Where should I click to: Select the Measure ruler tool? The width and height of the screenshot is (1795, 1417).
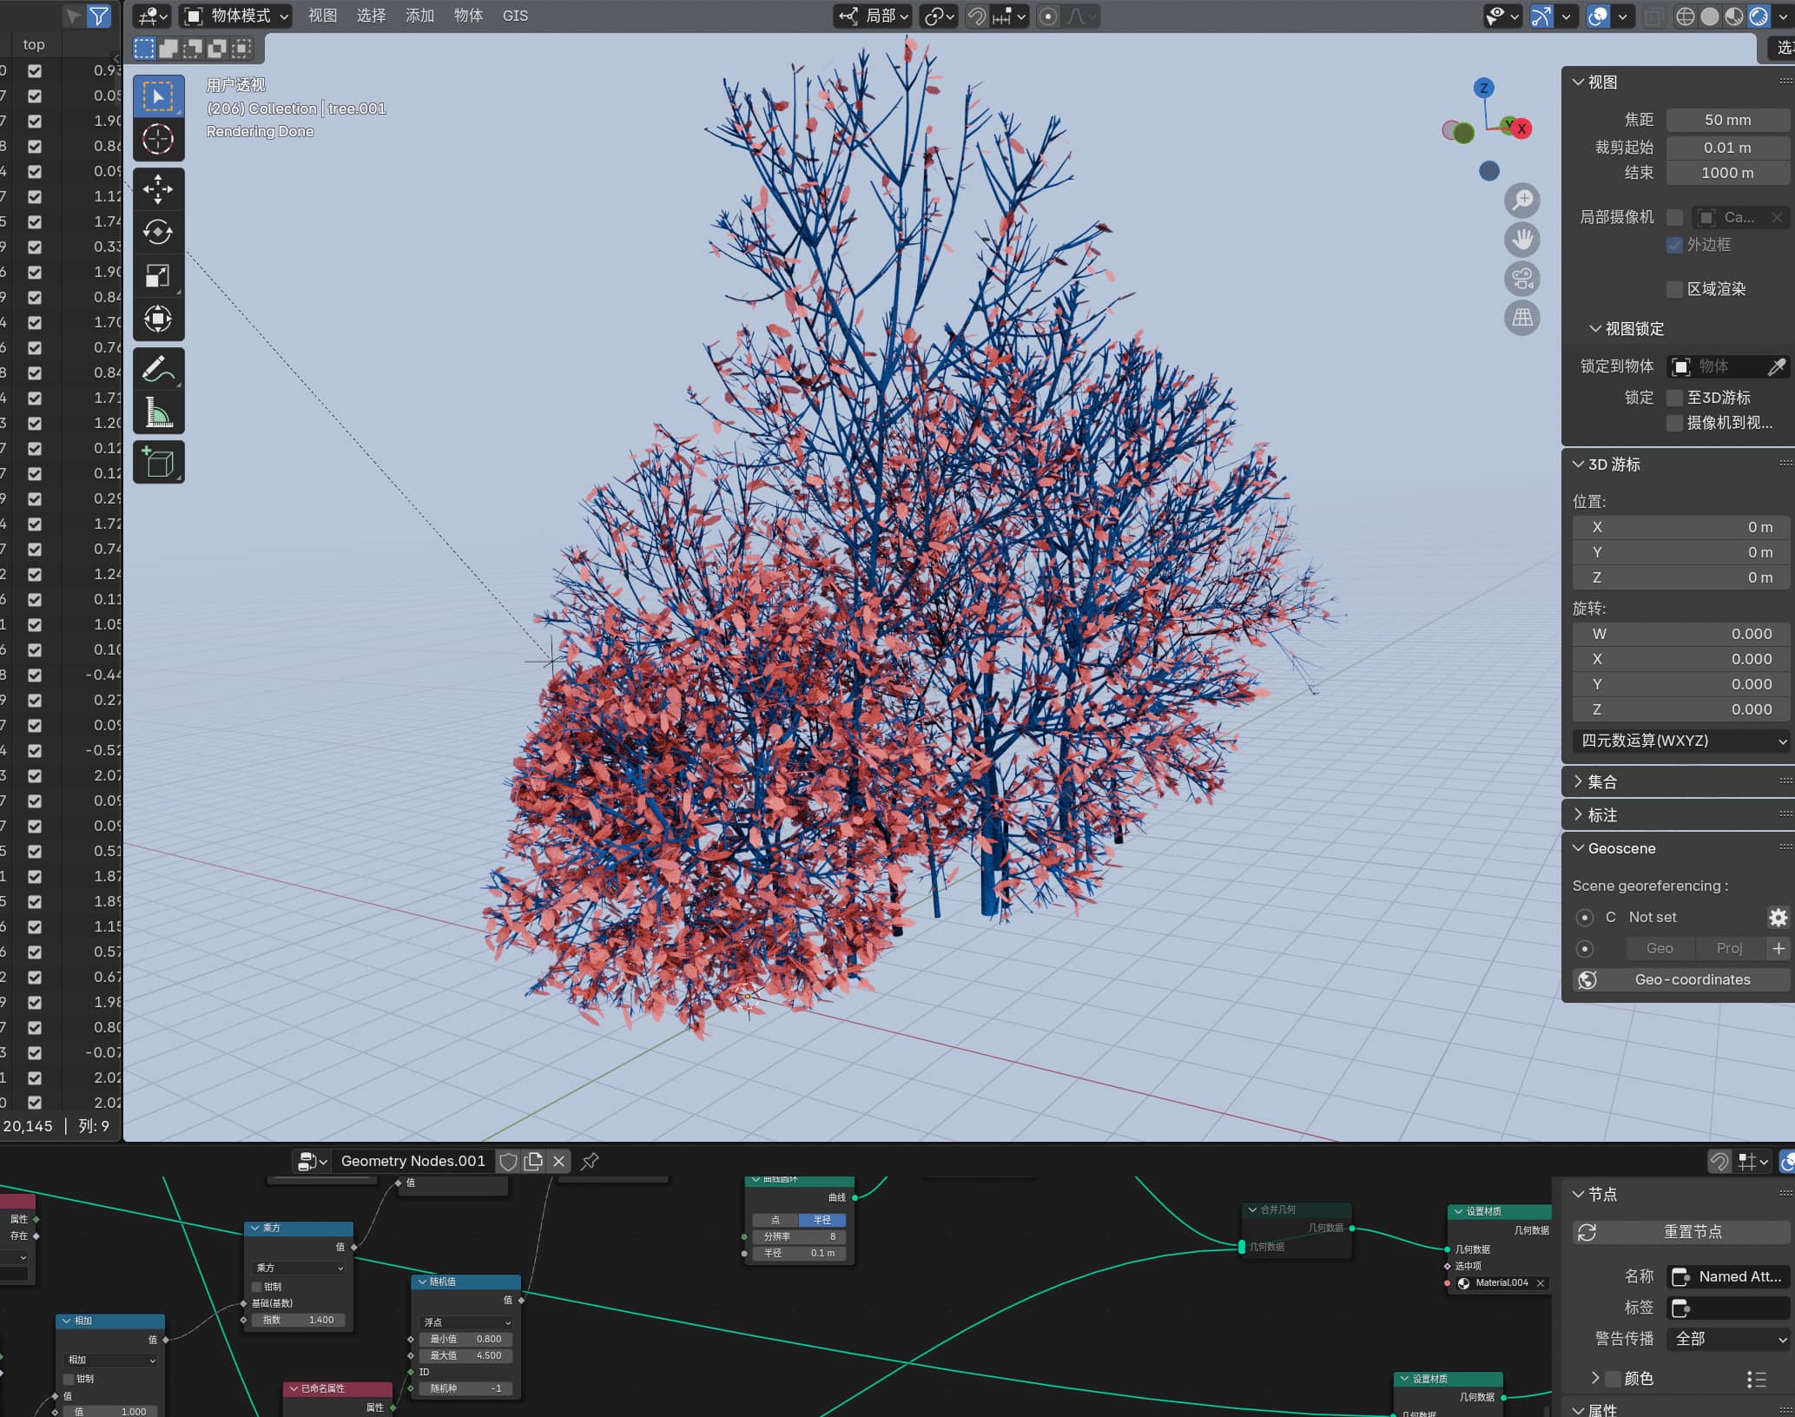pos(158,412)
